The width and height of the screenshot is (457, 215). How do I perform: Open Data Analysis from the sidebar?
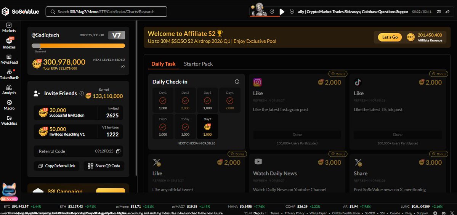click(9, 90)
